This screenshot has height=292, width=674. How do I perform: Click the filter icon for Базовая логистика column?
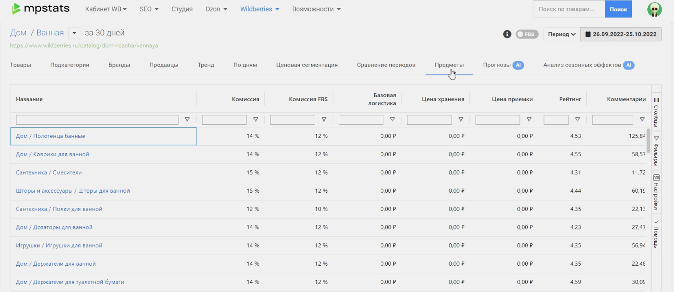click(392, 120)
